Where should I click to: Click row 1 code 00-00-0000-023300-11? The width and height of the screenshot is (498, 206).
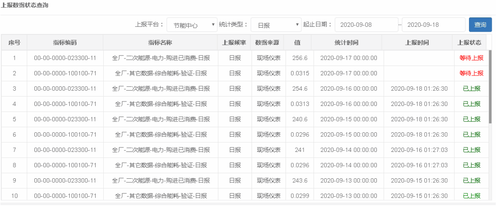65,58
